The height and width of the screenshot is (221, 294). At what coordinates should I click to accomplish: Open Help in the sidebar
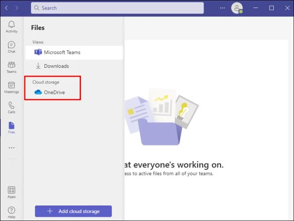point(12,212)
